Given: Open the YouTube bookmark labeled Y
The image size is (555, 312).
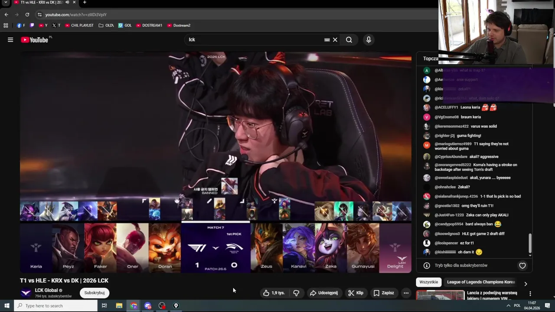Looking at the screenshot, I should (43, 26).
